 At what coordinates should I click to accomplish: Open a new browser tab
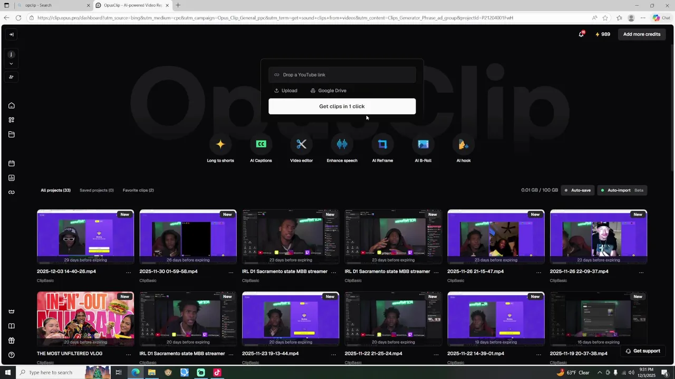point(178,5)
